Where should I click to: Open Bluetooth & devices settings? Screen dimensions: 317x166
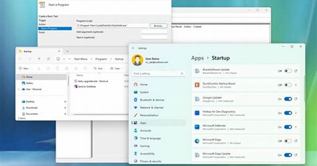158,100
